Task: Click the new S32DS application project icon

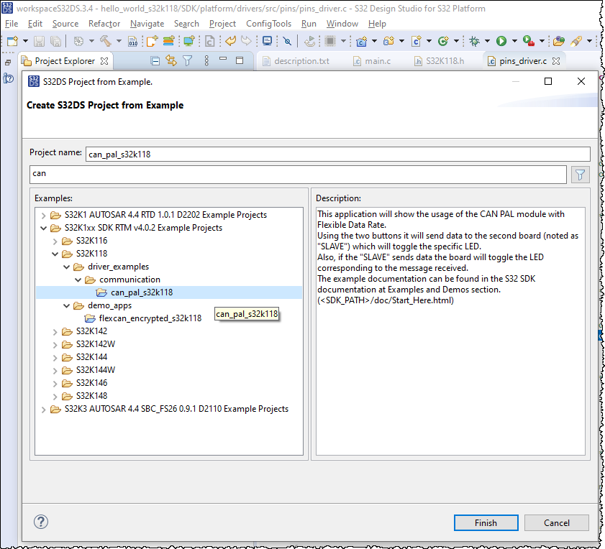Action: point(152,41)
